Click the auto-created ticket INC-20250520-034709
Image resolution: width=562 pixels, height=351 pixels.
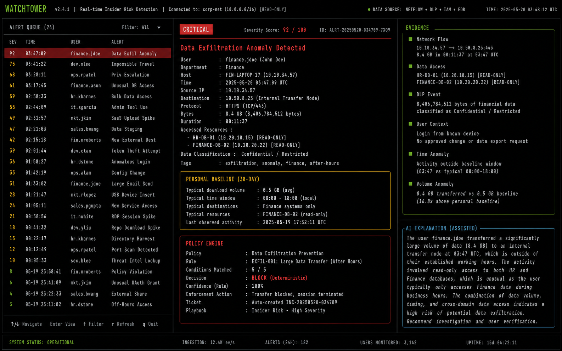point(294,303)
